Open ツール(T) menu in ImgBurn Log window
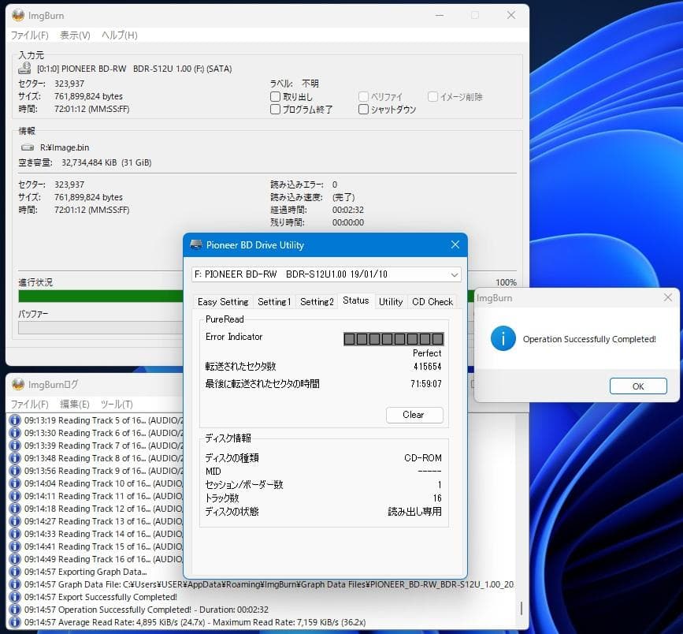Image resolution: width=683 pixels, height=634 pixels. 117,405
